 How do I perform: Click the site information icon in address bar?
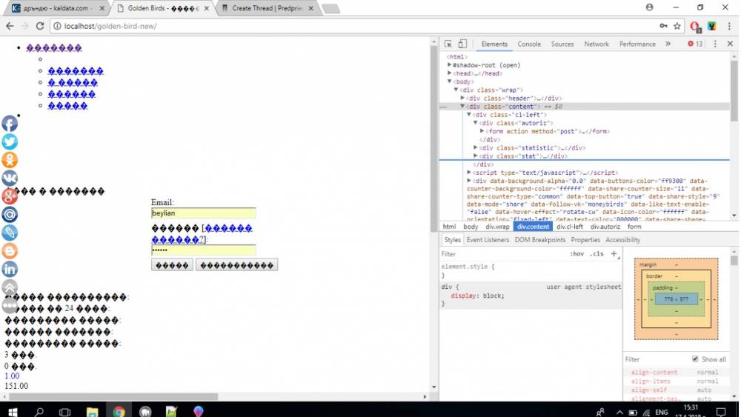tap(57, 26)
